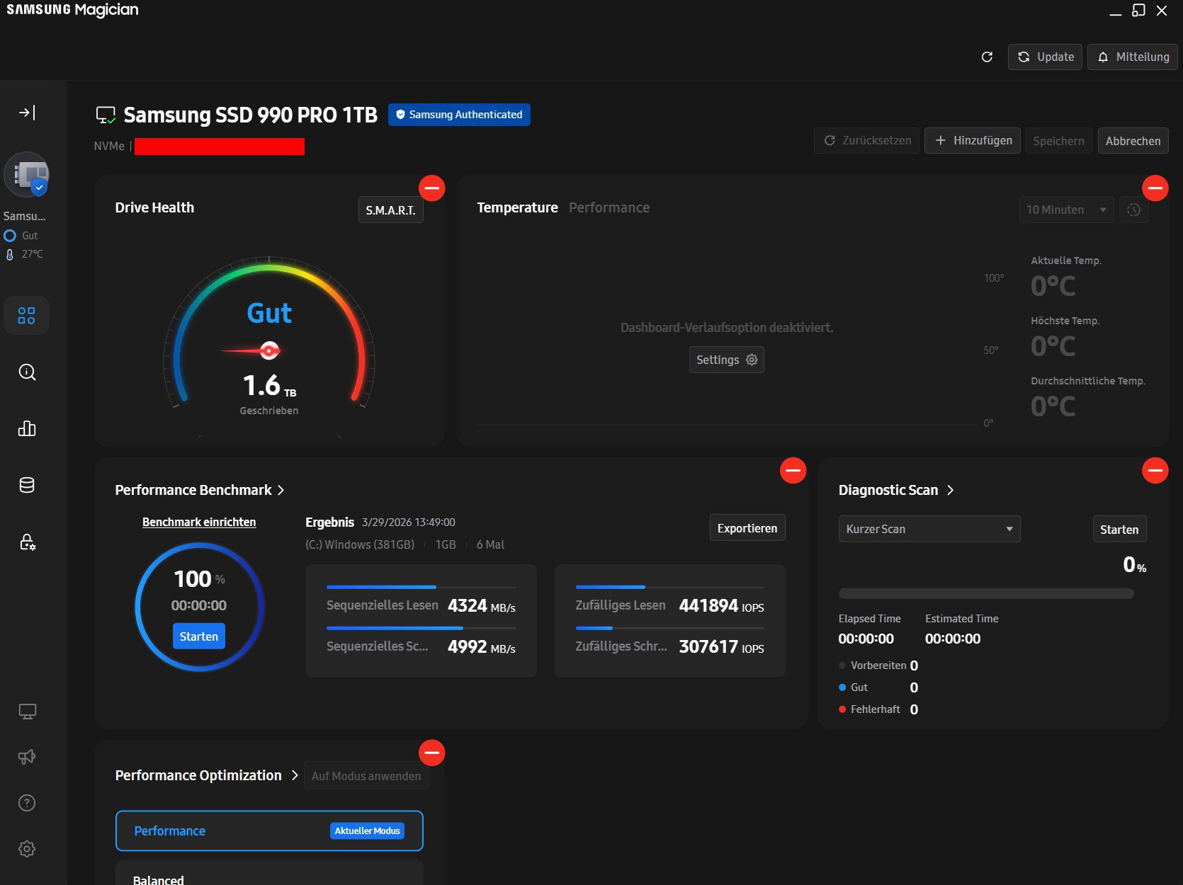This screenshot has height=885, width=1183.
Task: Click the Speichern button
Action: pos(1058,140)
